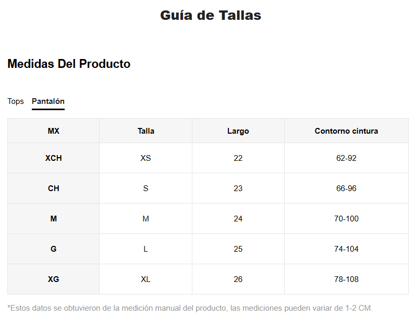414x318 pixels.
Task: Click the MX column header
Action: 53,131
